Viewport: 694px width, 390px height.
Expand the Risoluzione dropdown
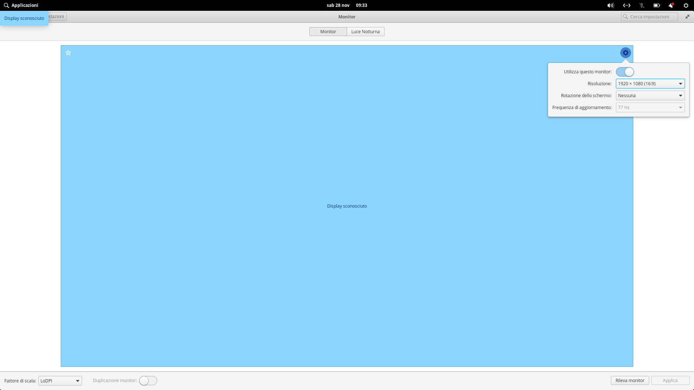650,84
